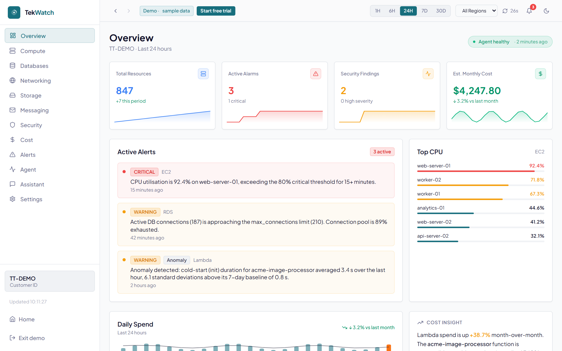Screen dimensions: 562x351
Task: Navigate to Networking page
Action: click(50, 81)
